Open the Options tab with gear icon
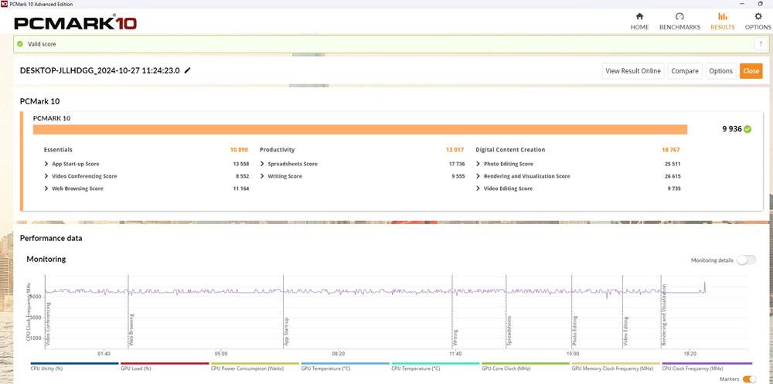The image size is (773, 384). click(x=758, y=22)
